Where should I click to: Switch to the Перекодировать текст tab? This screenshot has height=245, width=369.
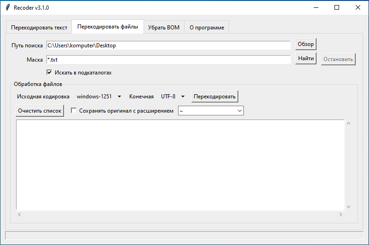point(39,28)
